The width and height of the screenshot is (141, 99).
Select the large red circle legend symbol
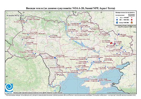pyautogui.click(x=132, y=20)
